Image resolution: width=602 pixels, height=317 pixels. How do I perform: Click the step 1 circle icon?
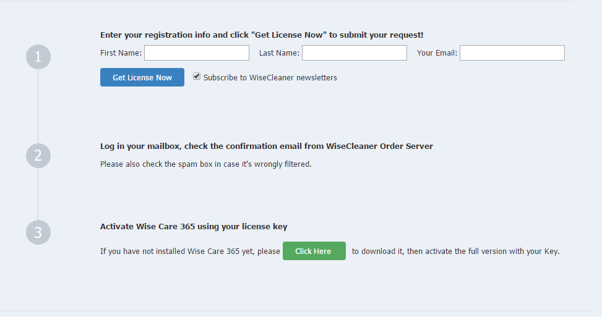(38, 57)
